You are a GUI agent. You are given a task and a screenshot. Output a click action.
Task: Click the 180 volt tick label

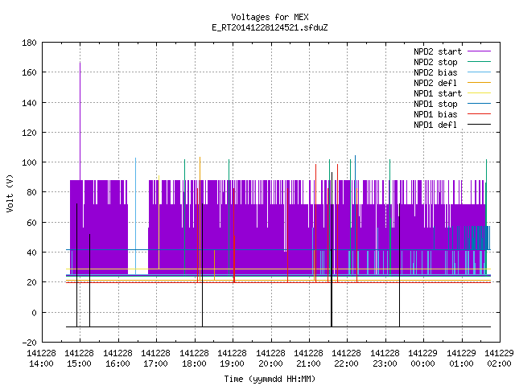[29, 43]
